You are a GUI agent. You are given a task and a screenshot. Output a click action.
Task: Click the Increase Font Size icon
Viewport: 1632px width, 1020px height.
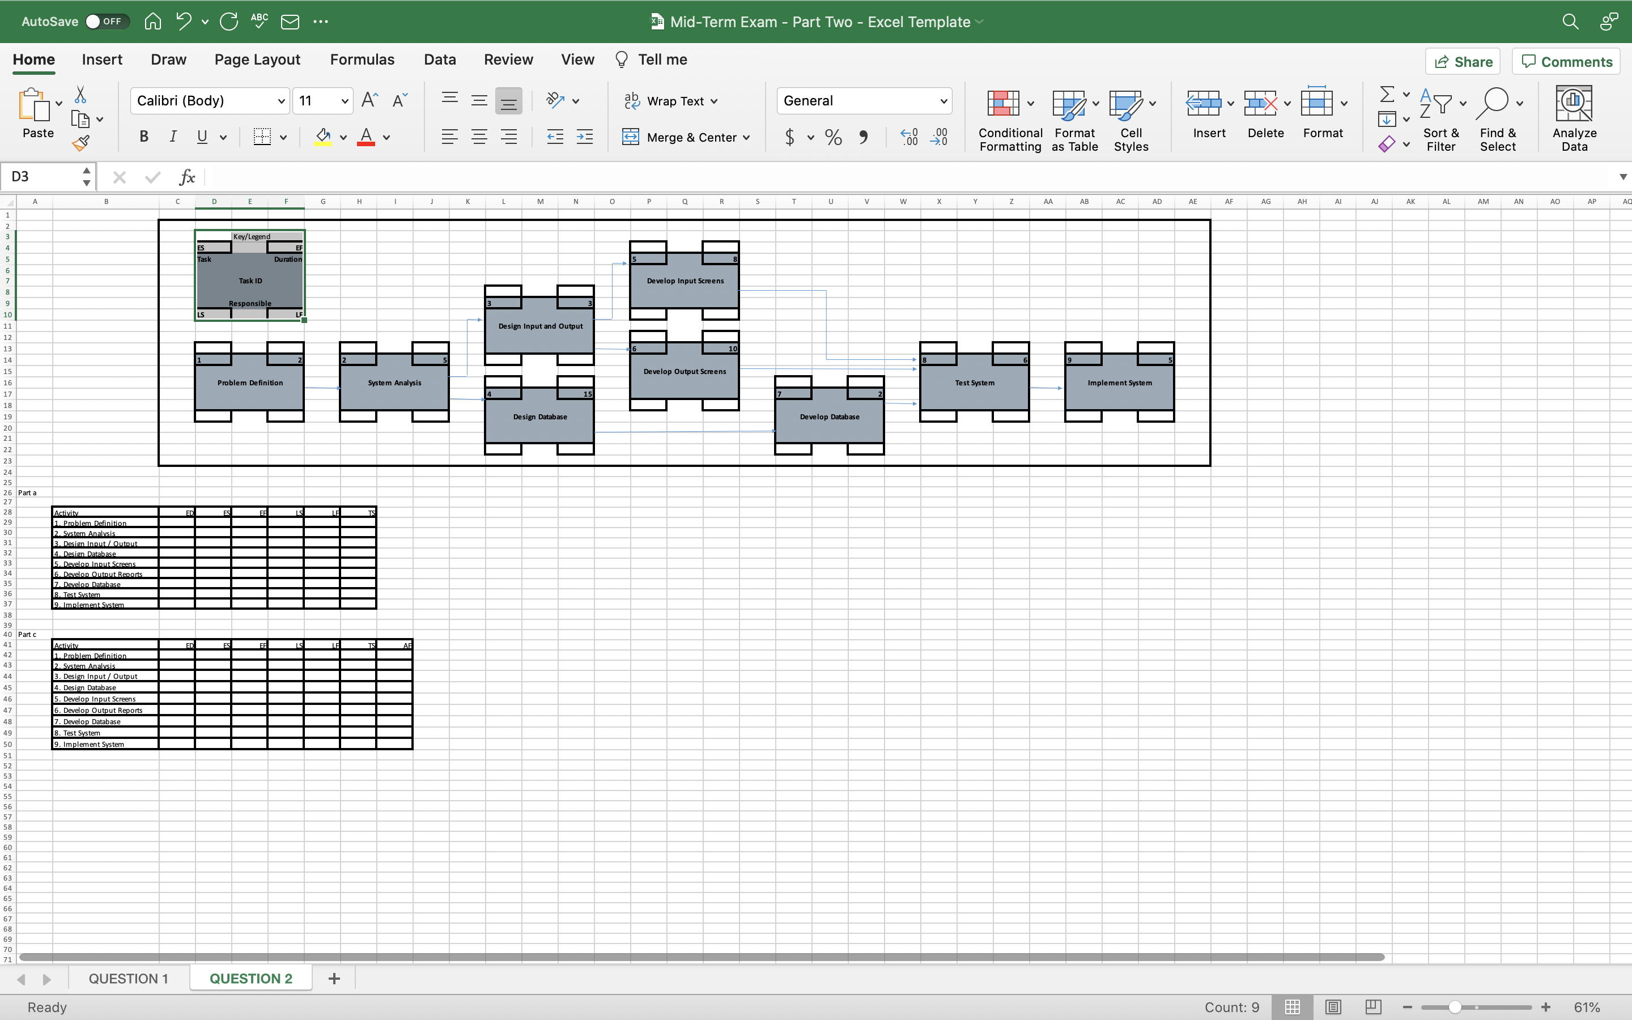[369, 100]
